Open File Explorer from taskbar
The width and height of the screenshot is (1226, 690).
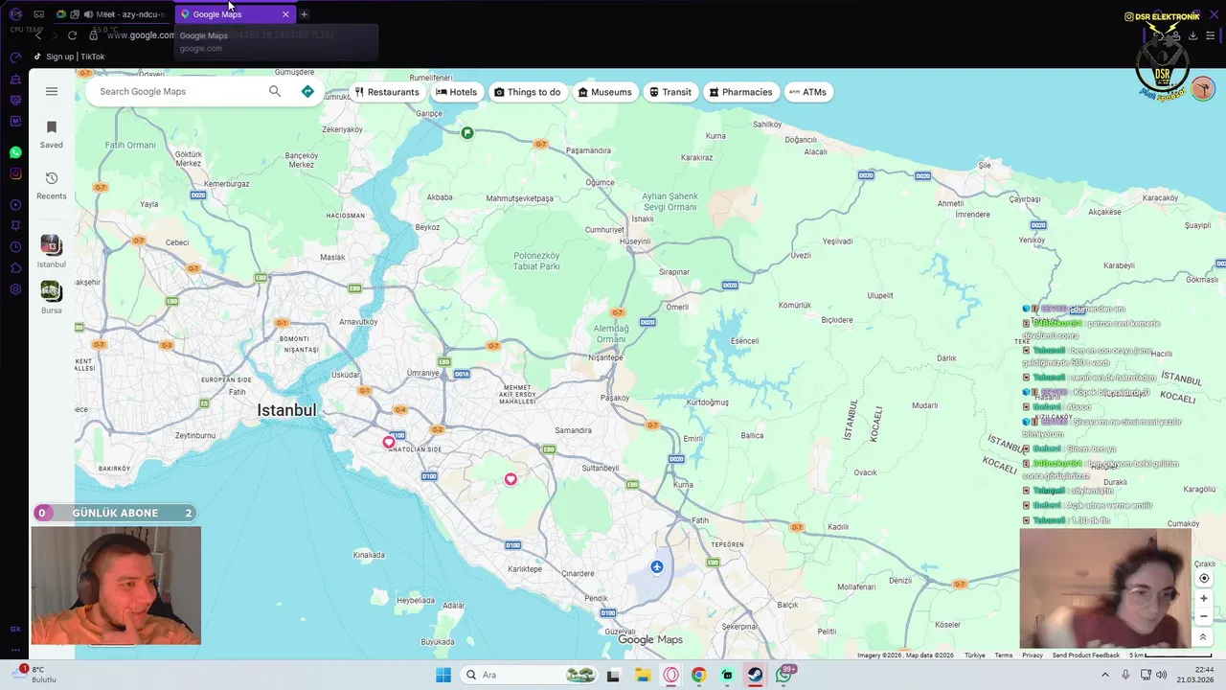(642, 675)
